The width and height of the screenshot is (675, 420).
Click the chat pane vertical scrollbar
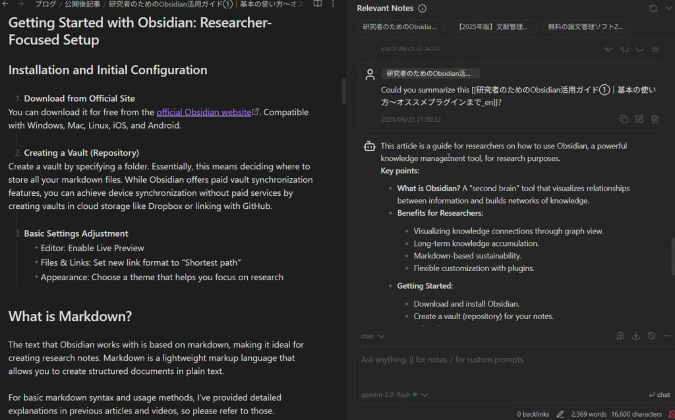tap(672, 256)
